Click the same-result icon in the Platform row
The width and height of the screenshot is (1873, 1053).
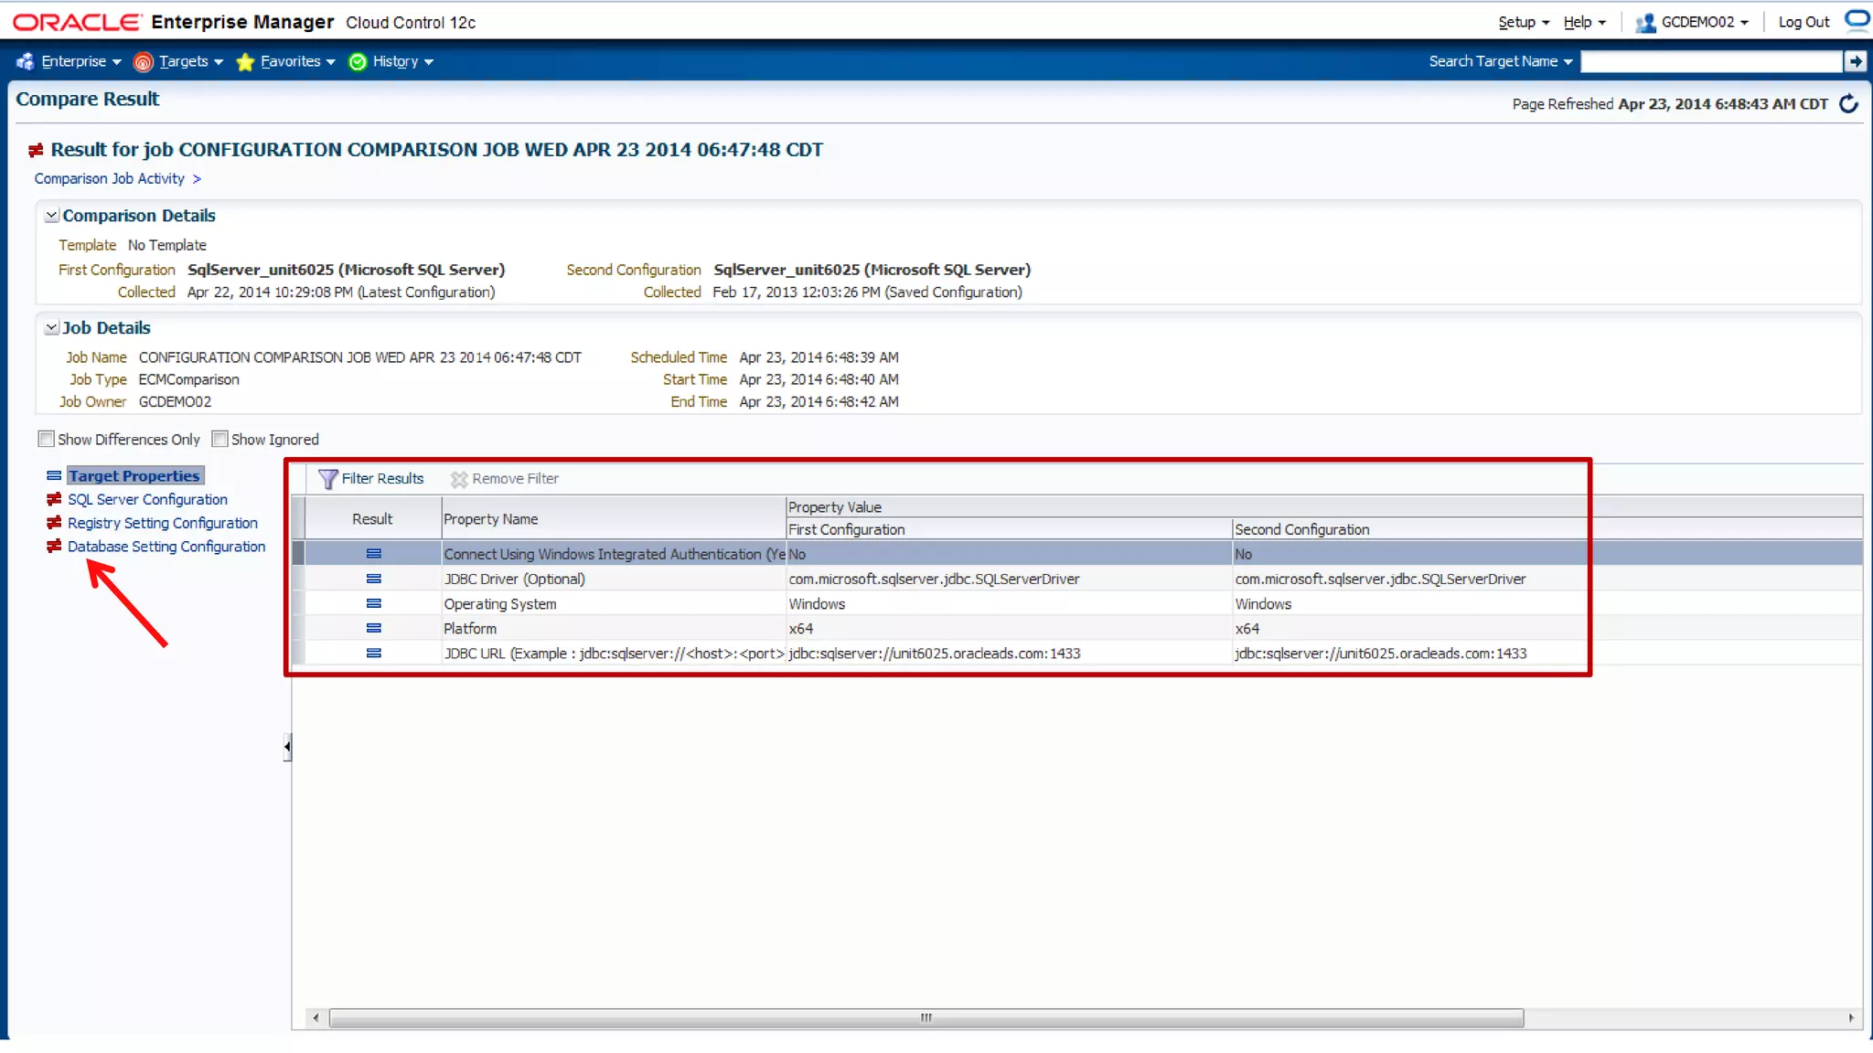point(373,628)
